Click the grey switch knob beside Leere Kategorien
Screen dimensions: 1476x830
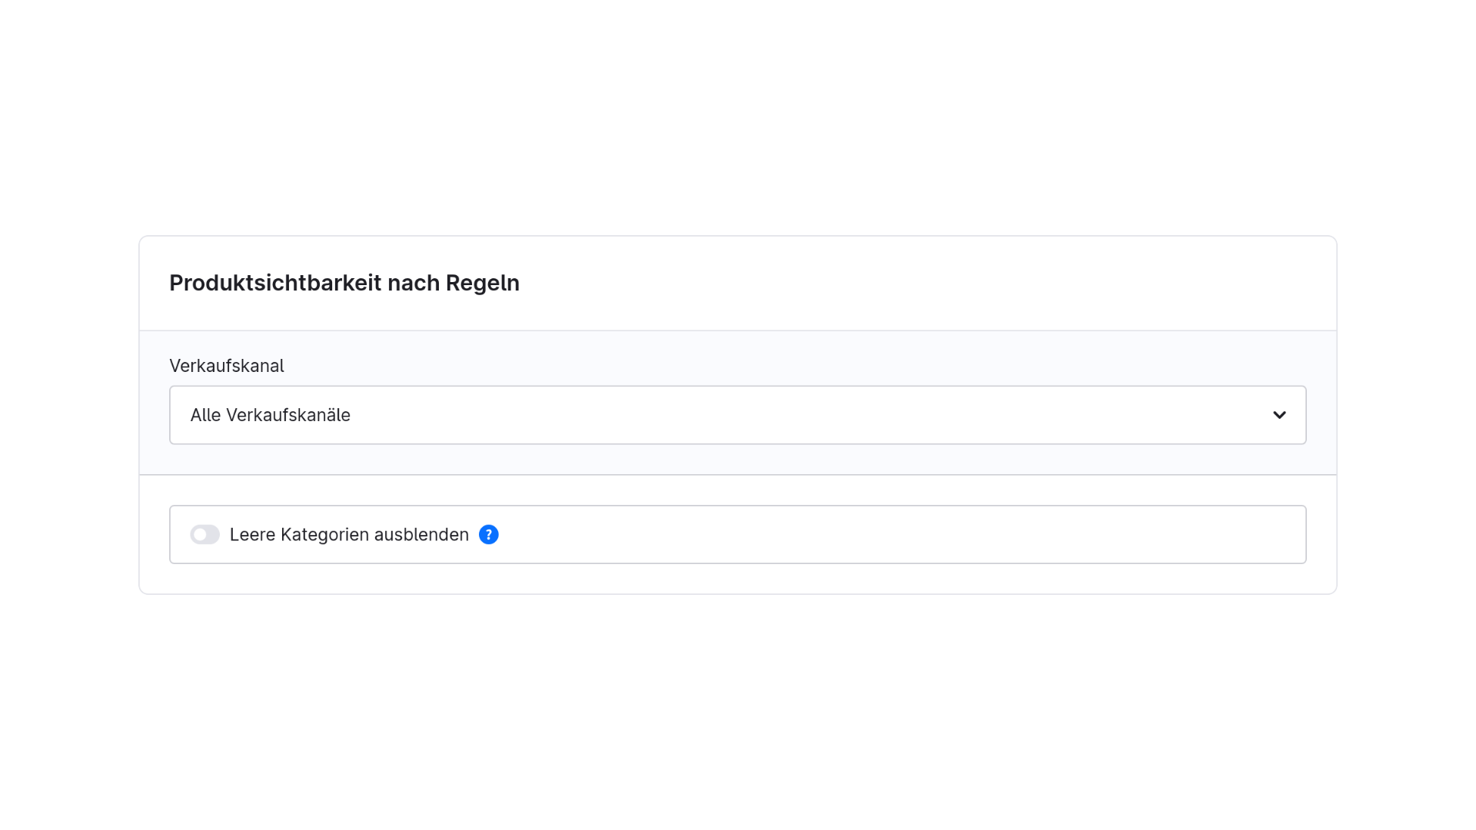click(x=200, y=534)
